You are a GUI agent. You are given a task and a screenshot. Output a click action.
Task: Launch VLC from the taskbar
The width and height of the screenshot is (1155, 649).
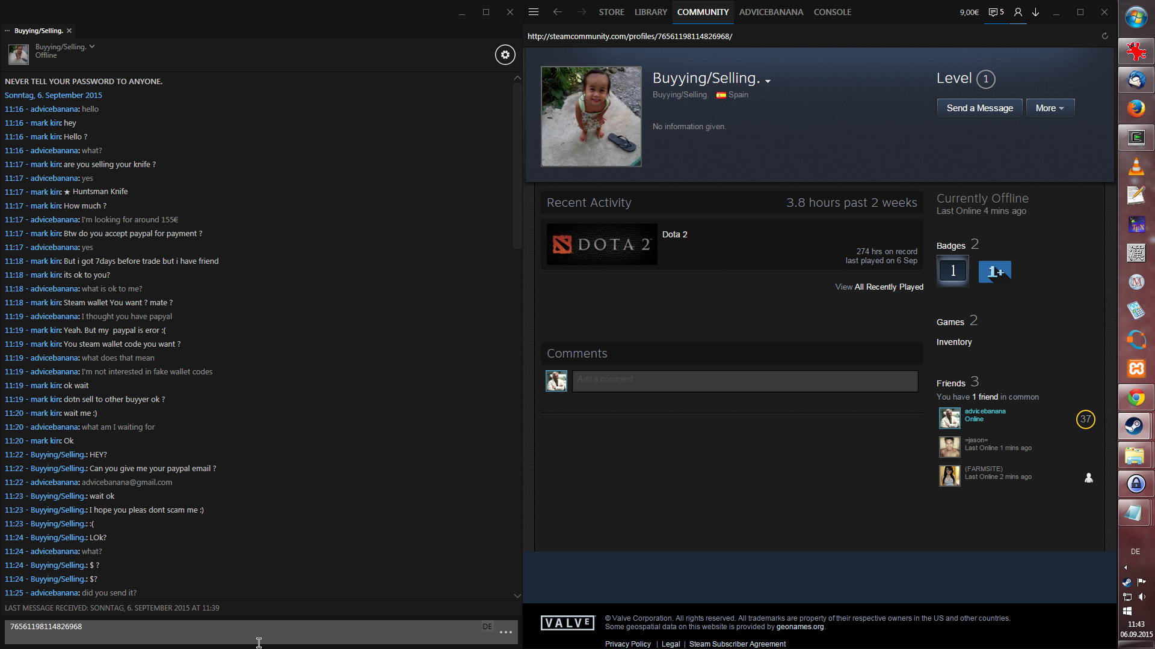[1136, 166]
